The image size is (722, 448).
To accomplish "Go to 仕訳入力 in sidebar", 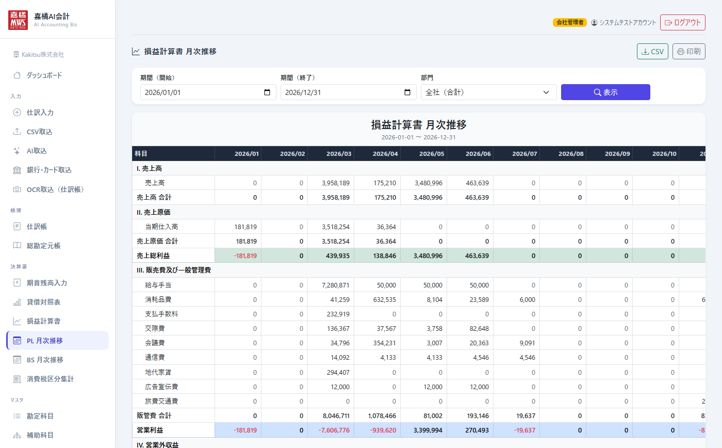I will [58, 113].
